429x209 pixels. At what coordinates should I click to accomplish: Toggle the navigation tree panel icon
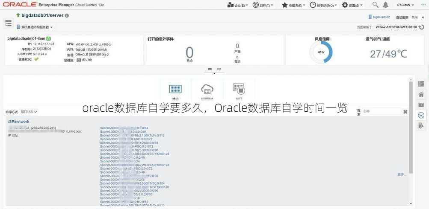click(9, 23)
